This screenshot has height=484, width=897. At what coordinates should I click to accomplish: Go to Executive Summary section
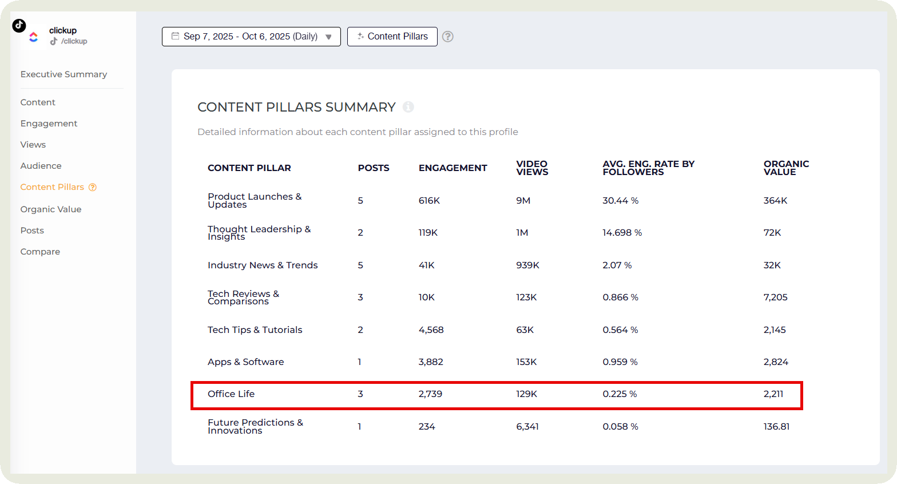click(x=63, y=74)
